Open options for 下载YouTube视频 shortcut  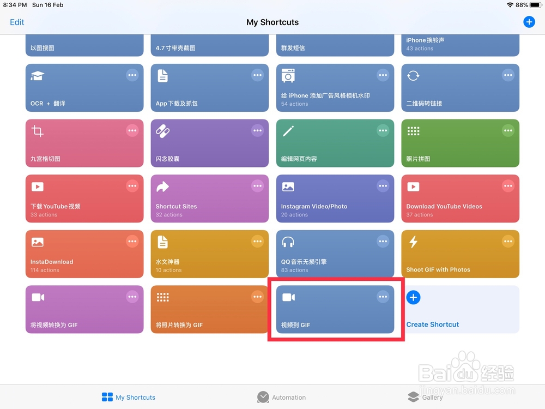(x=132, y=186)
